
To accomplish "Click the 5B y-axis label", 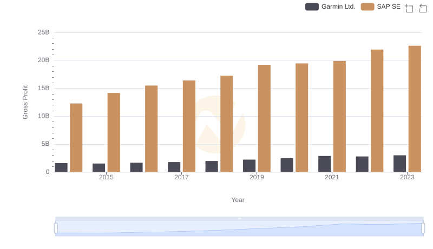I will (45, 144).
